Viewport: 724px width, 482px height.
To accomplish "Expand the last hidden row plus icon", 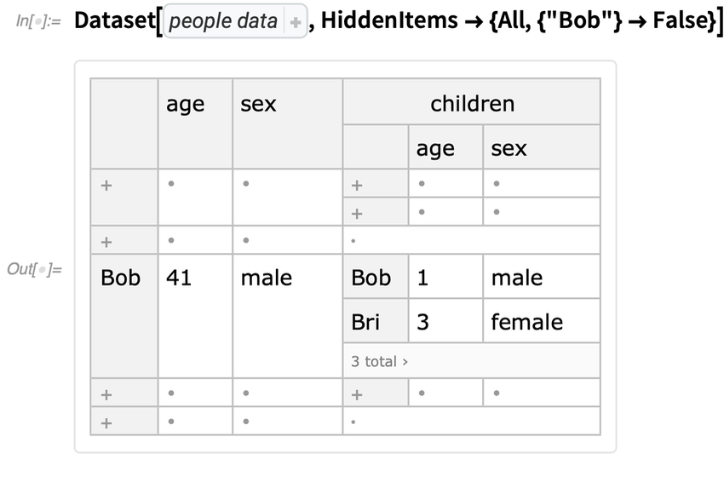I will [106, 421].
